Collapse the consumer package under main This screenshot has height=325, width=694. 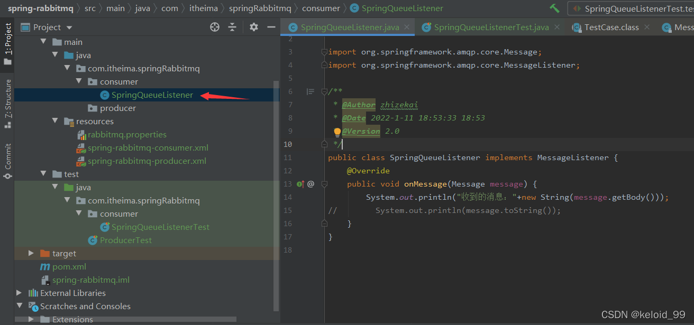[78, 82]
